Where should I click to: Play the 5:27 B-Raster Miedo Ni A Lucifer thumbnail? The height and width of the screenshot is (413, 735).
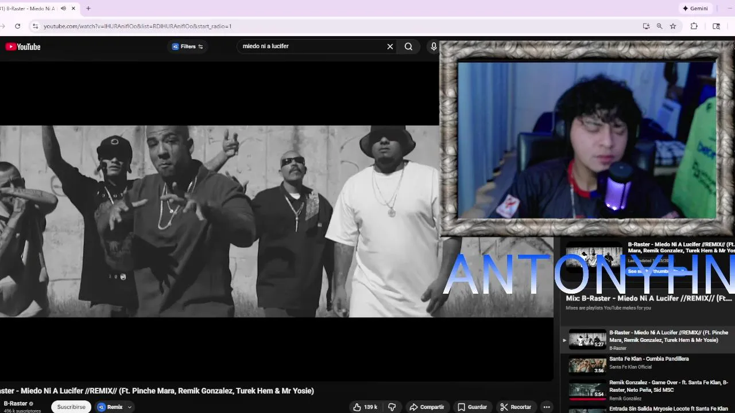(x=587, y=339)
